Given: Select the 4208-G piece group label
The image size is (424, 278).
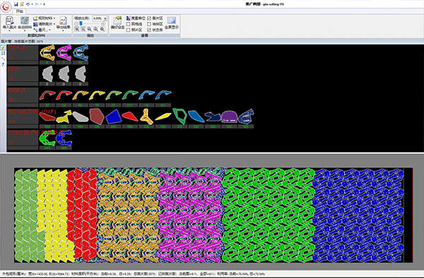Looking at the screenshot, I should coord(16,90).
